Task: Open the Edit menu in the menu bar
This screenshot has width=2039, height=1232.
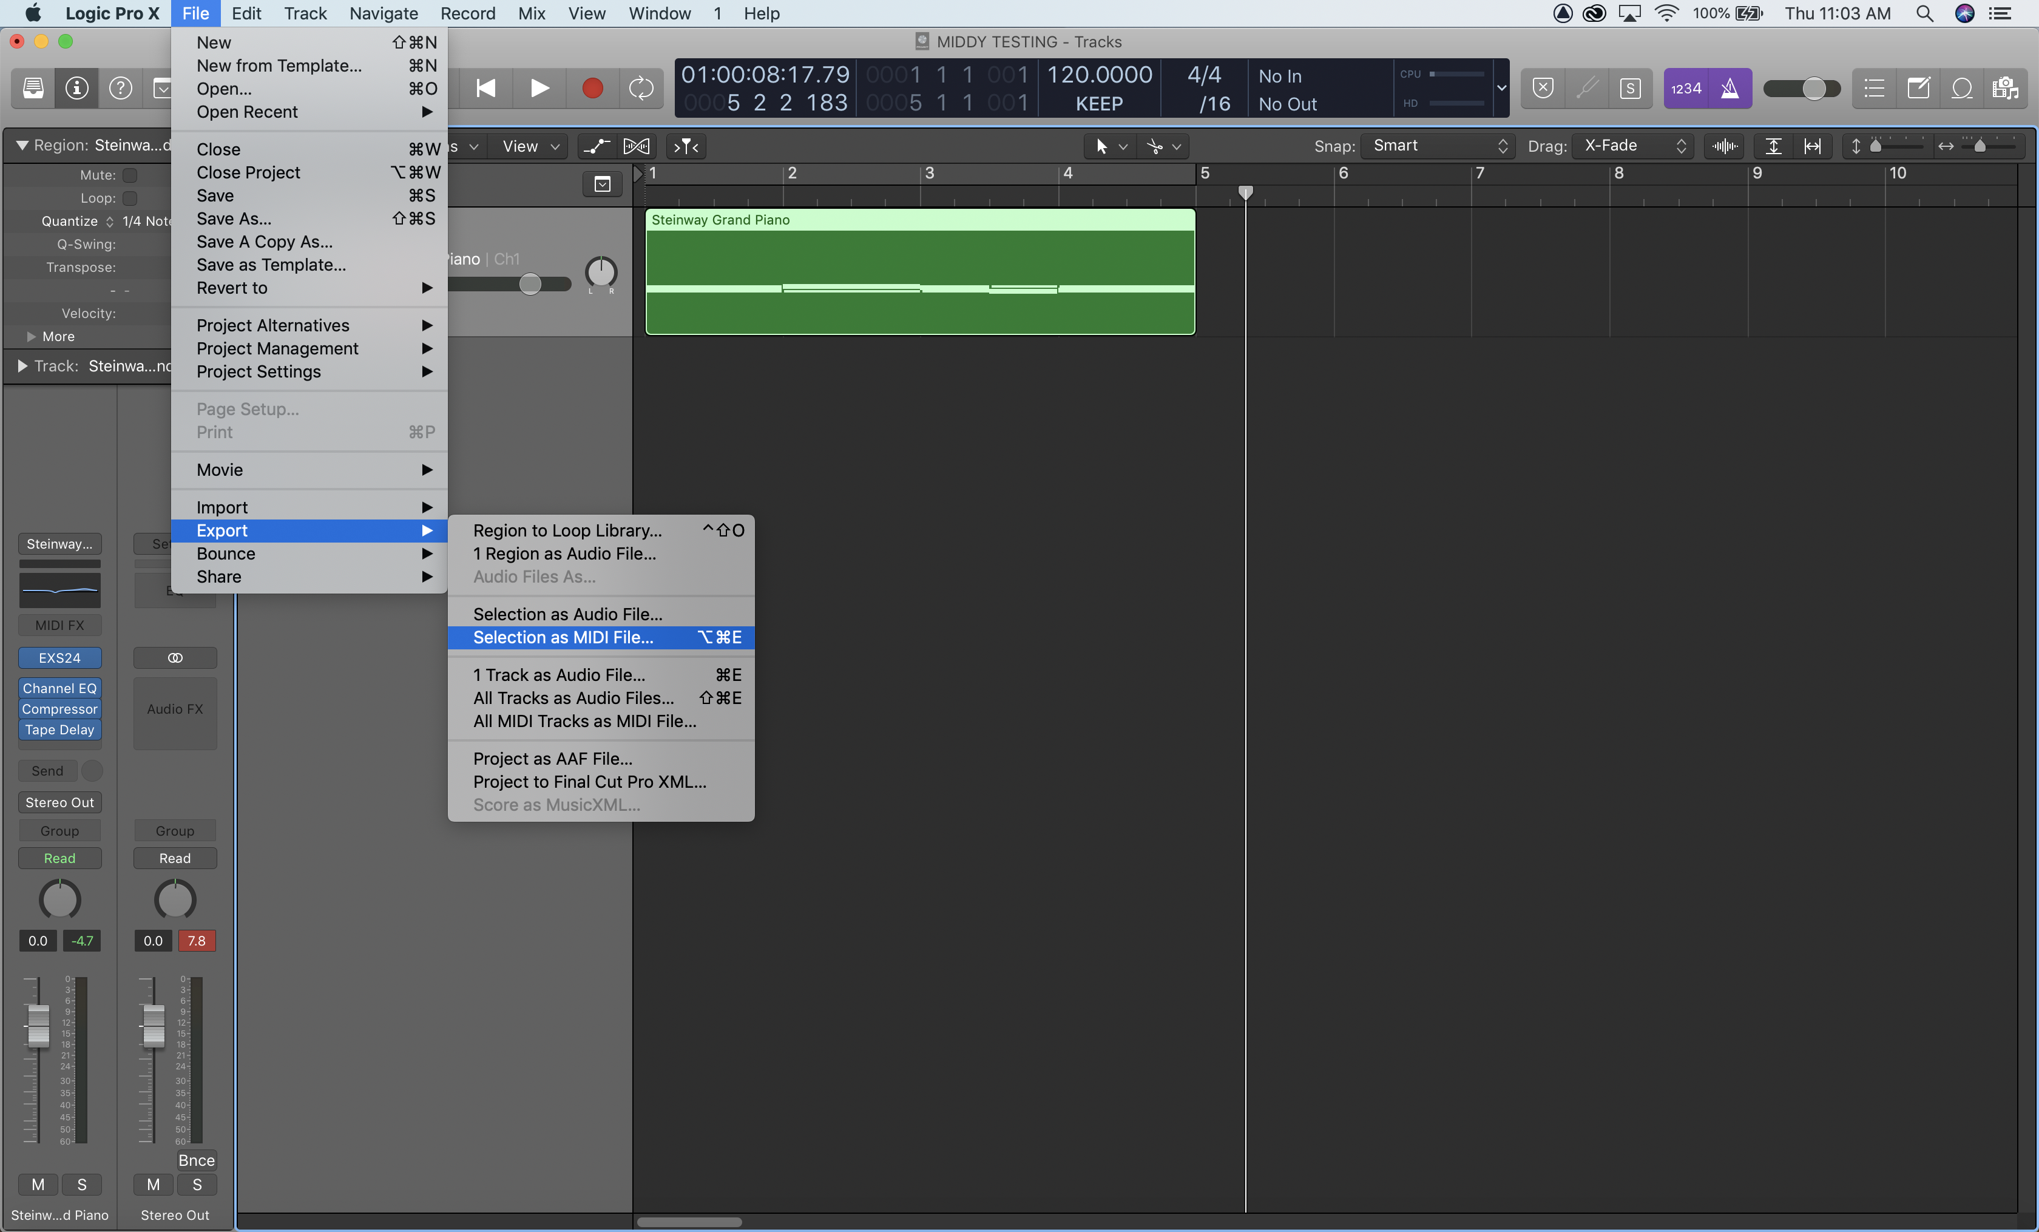Action: [246, 13]
